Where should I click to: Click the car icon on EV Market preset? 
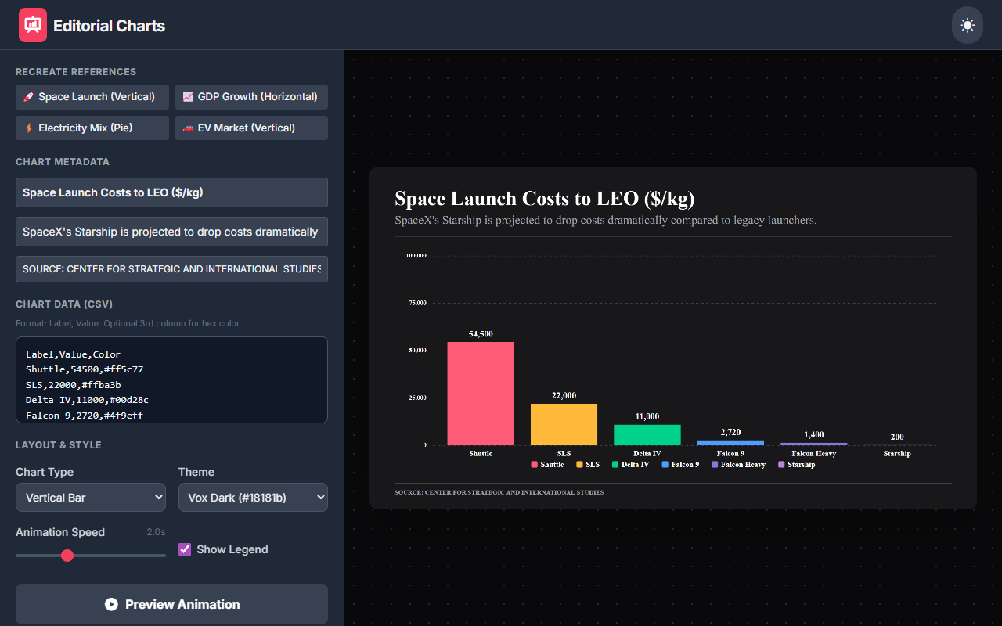188,128
